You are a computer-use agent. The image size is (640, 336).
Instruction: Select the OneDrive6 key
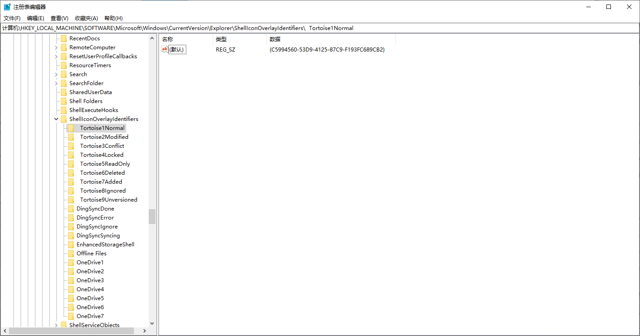coord(90,307)
